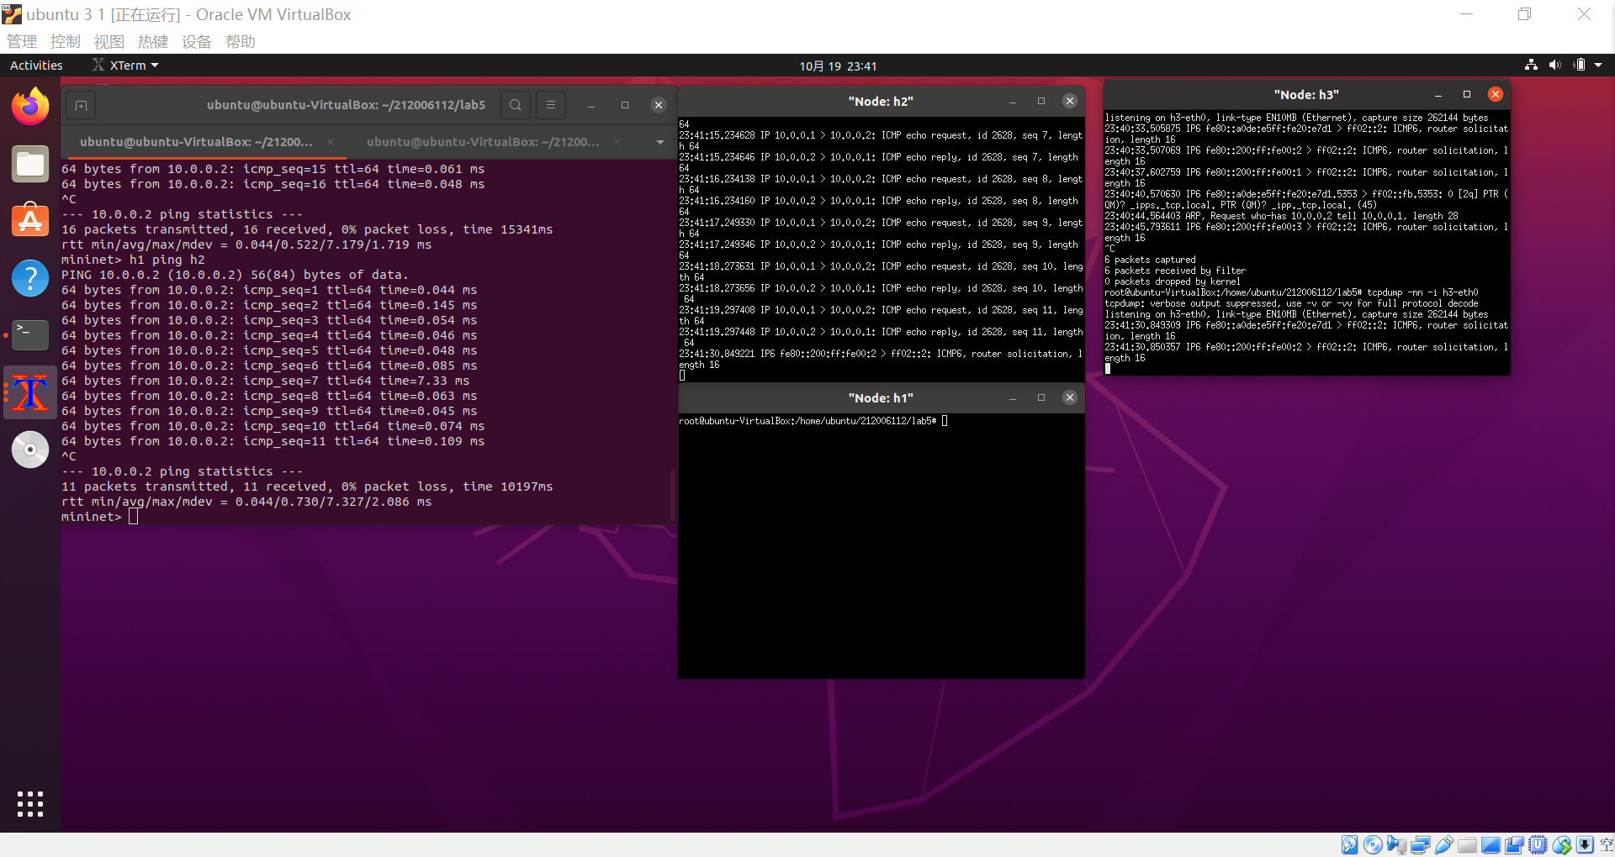Click the "Node: h3" window title bar
Image resolution: width=1615 pixels, height=857 pixels.
point(1306,95)
